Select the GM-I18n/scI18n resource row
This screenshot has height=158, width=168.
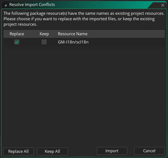[73, 42]
